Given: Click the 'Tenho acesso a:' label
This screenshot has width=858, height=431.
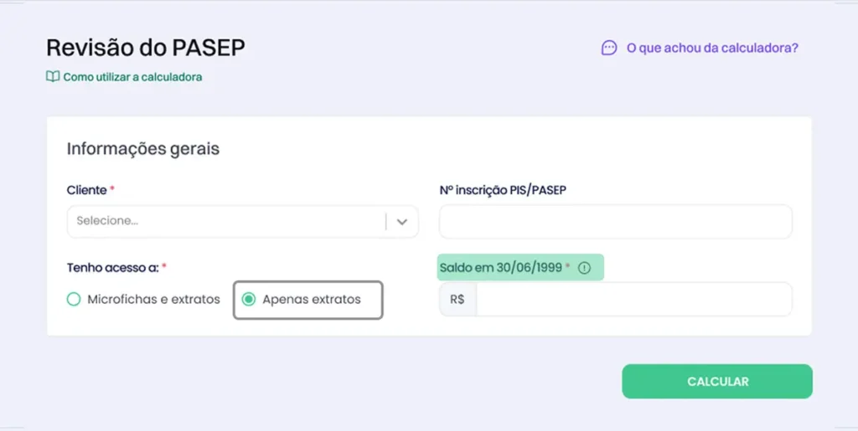Looking at the screenshot, I should coord(113,267).
